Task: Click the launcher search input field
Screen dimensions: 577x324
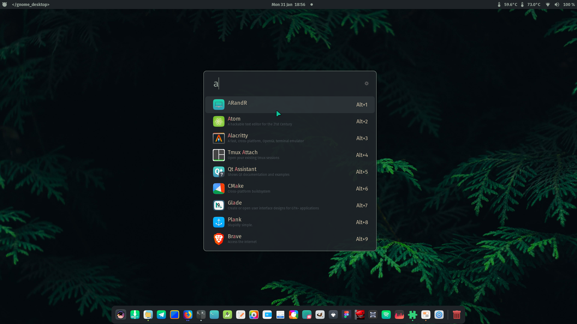Action: click(285, 83)
